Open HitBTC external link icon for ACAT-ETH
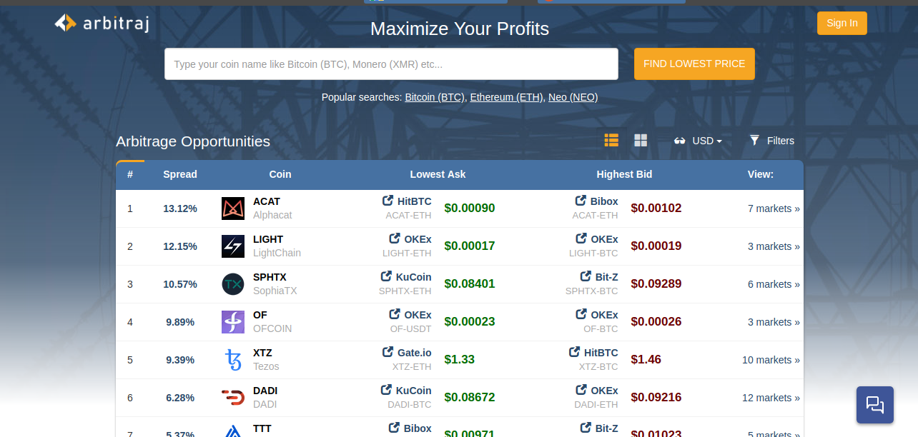The image size is (918, 437). (x=388, y=201)
